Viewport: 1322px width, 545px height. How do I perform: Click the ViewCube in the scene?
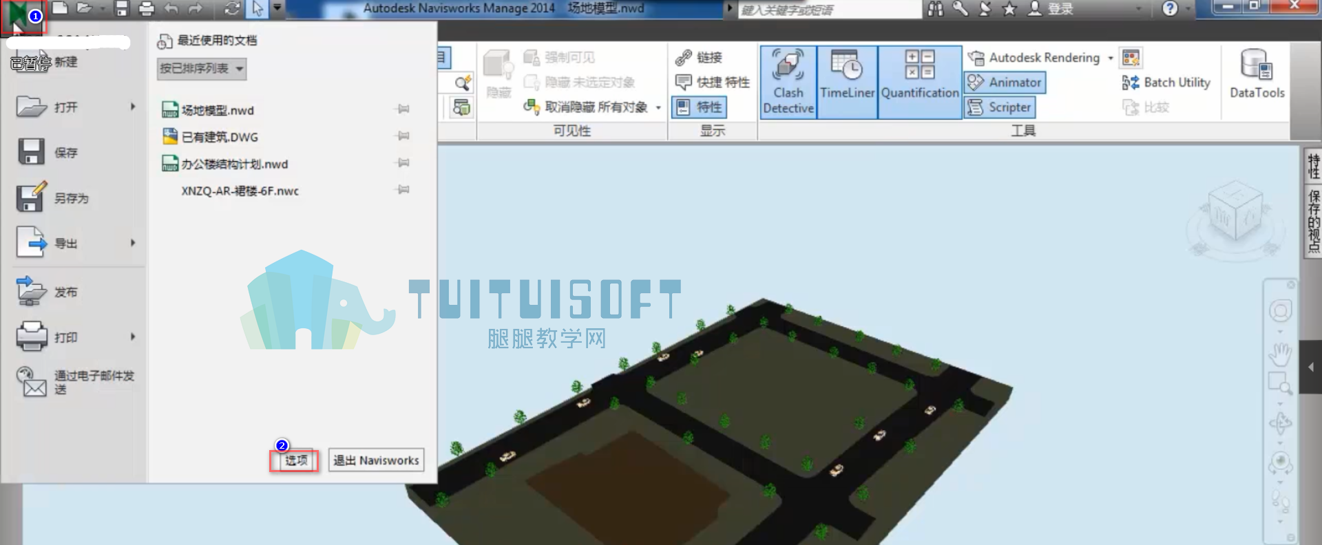tap(1235, 213)
